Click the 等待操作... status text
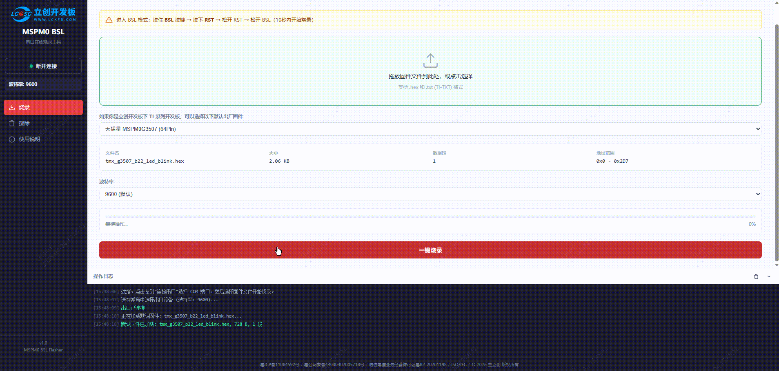The width and height of the screenshot is (779, 371). click(116, 224)
